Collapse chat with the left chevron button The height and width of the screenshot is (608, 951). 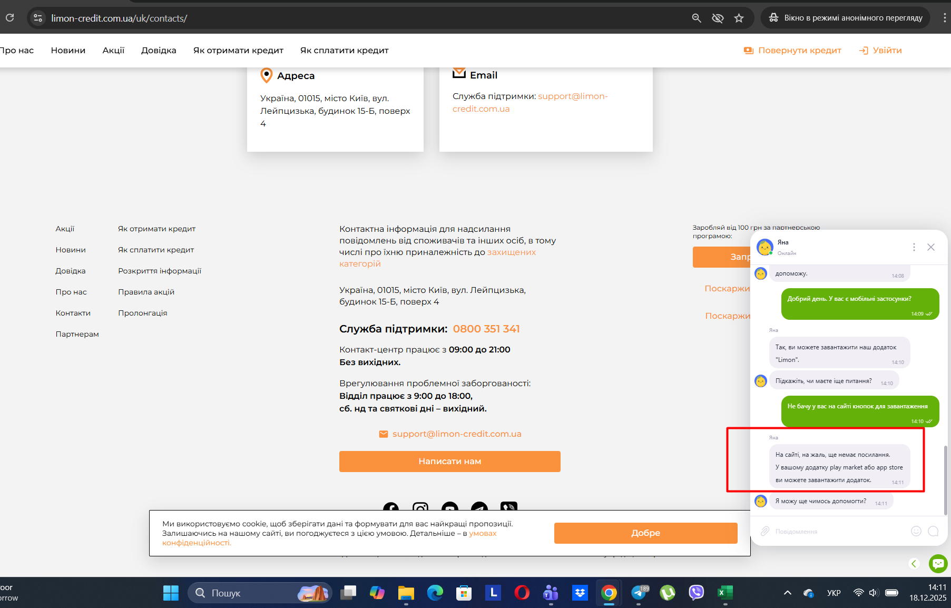click(914, 564)
